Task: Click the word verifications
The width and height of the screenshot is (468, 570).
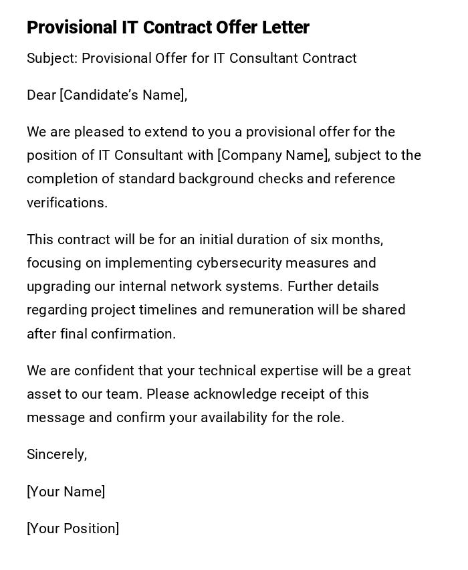Action: click(67, 203)
